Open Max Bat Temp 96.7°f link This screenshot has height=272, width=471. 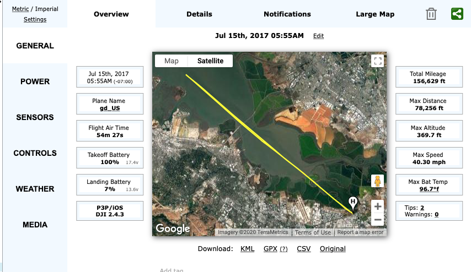tap(429, 189)
